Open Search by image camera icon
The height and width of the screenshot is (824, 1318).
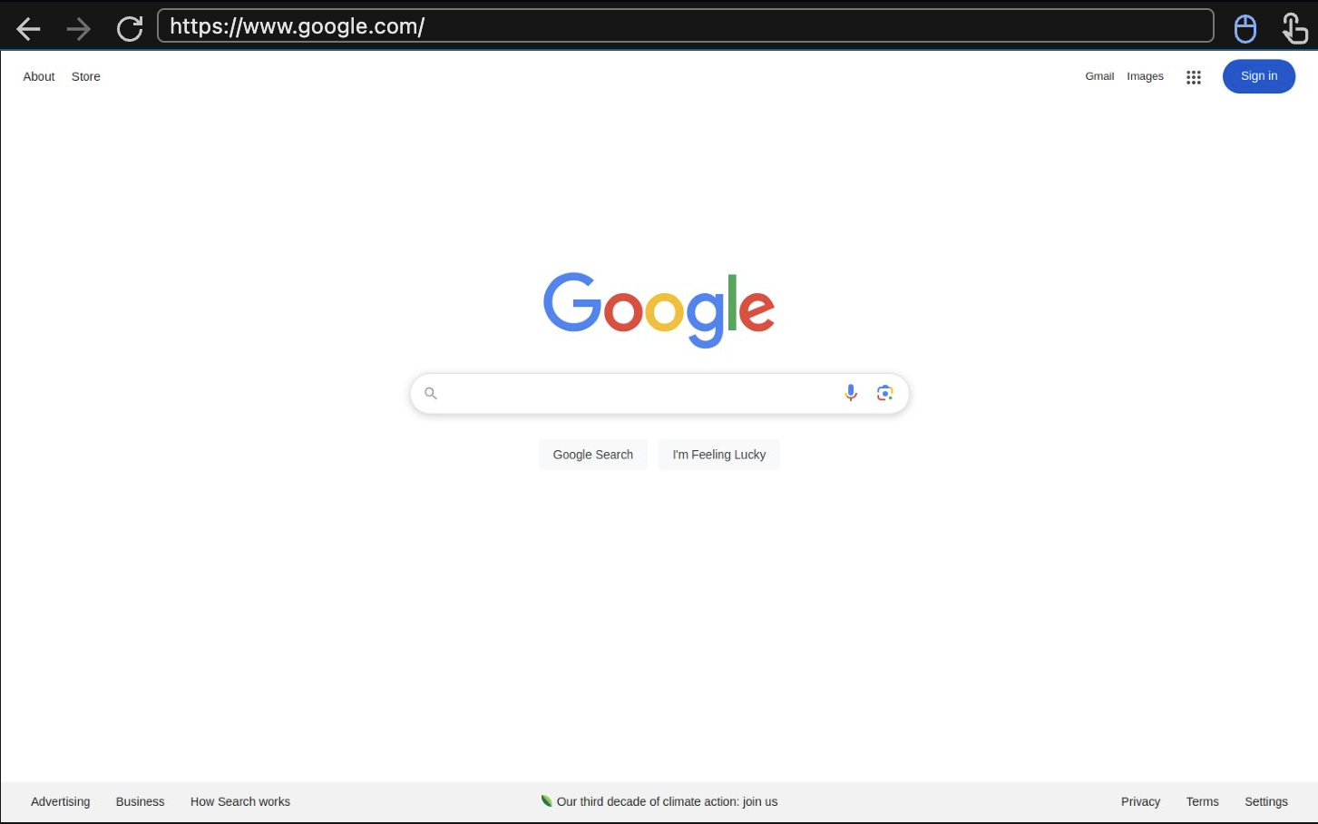click(885, 393)
